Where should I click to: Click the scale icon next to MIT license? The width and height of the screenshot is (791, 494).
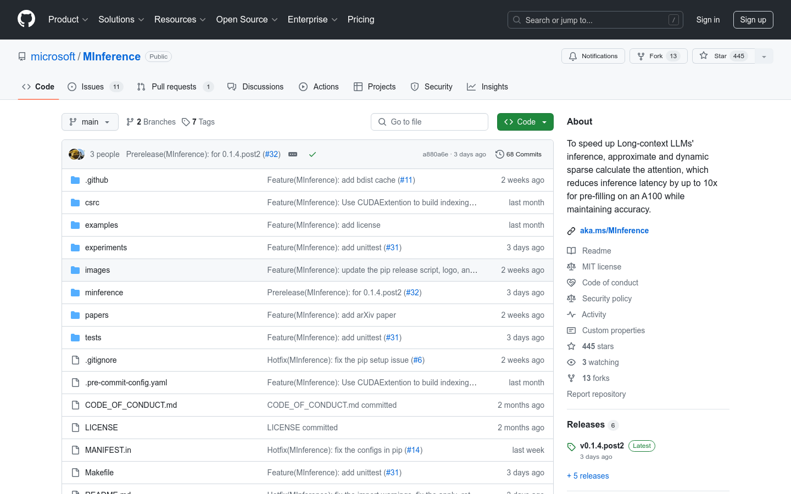click(571, 267)
